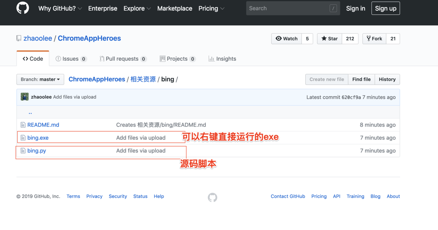Open Status footer link
The width and height of the screenshot is (438, 230).
140,196
